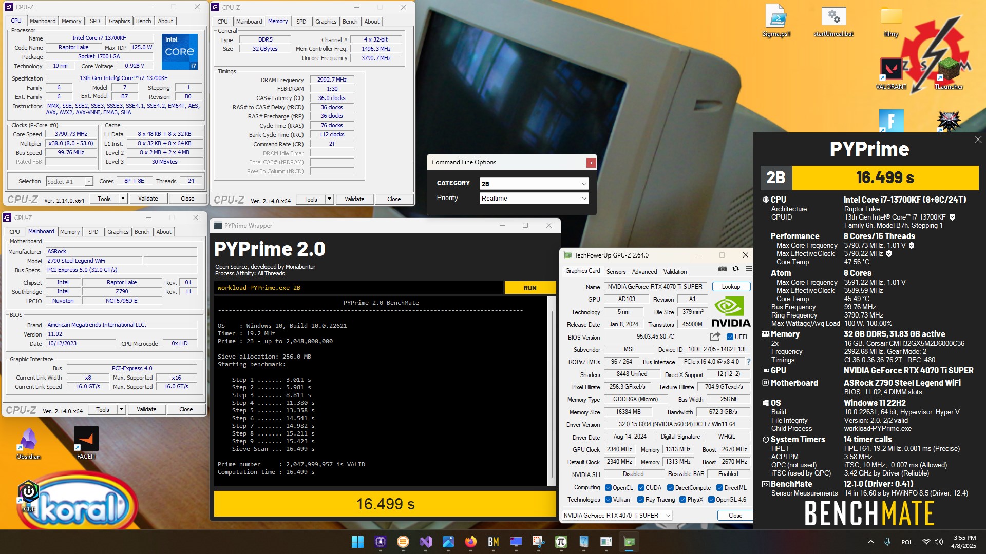The height and width of the screenshot is (554, 986).
Task: Click Close button in GPU-Z
Action: tap(735, 516)
